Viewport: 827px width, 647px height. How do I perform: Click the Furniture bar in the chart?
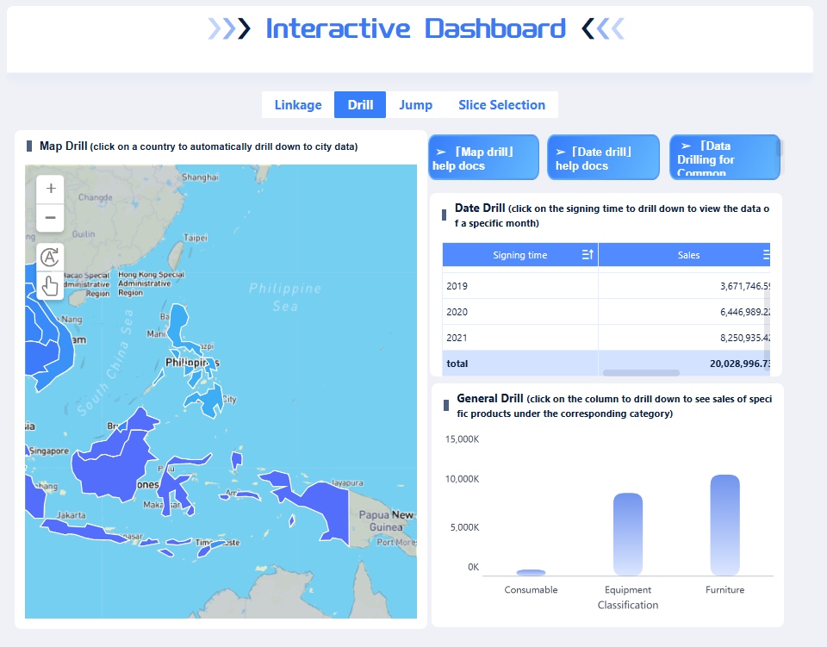[x=724, y=526]
